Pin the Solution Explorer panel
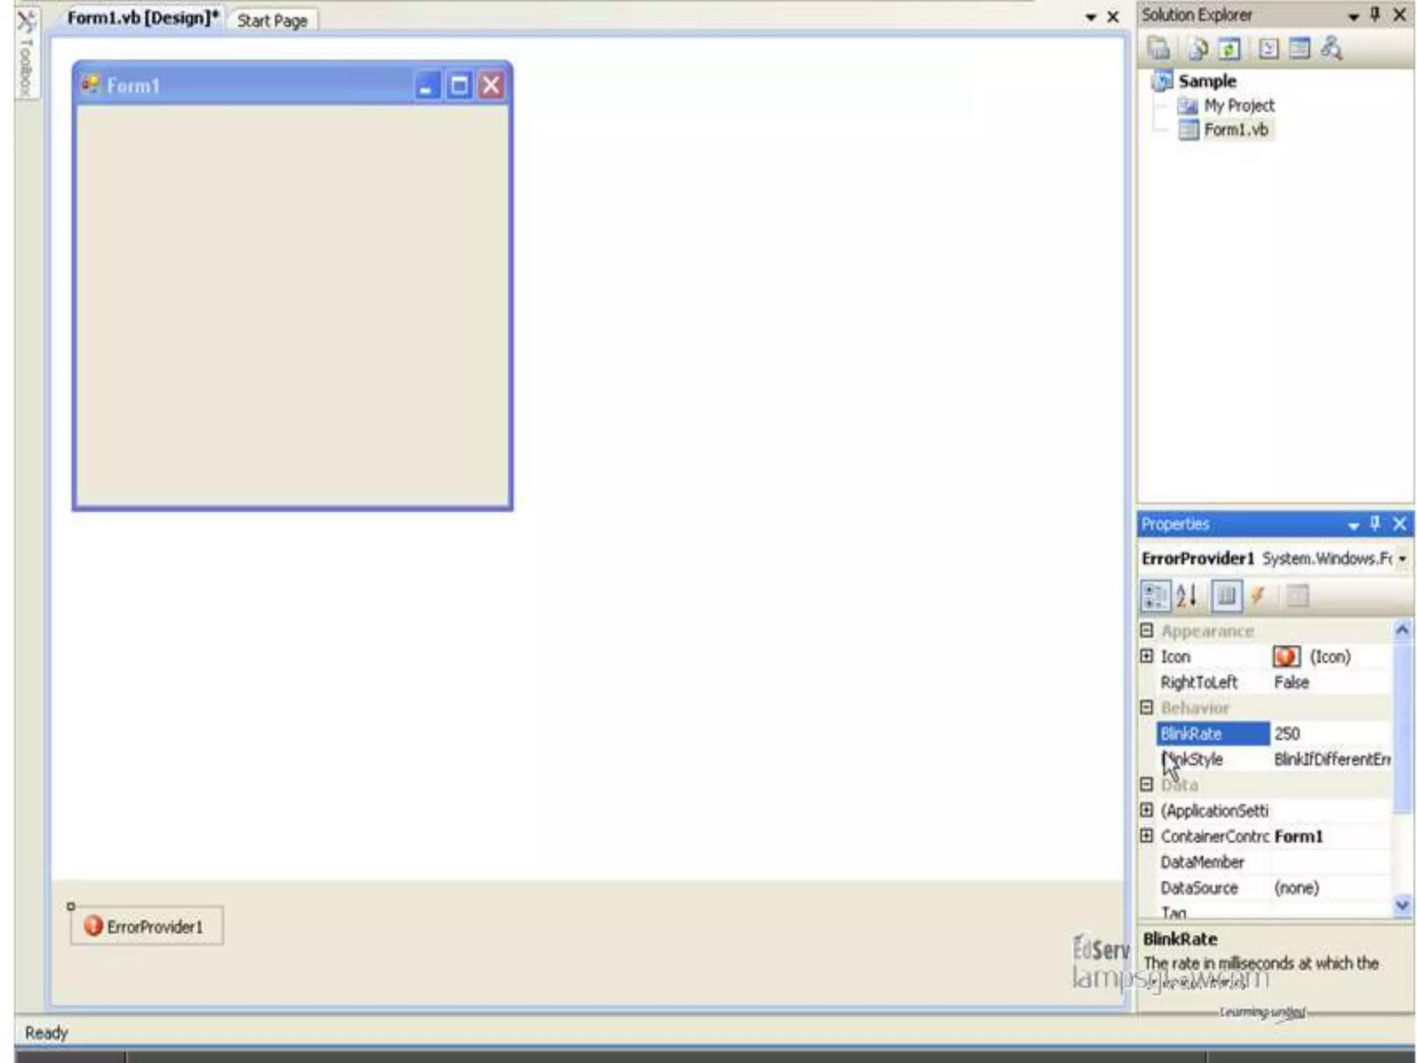The width and height of the screenshot is (1417, 1063). 1375,15
